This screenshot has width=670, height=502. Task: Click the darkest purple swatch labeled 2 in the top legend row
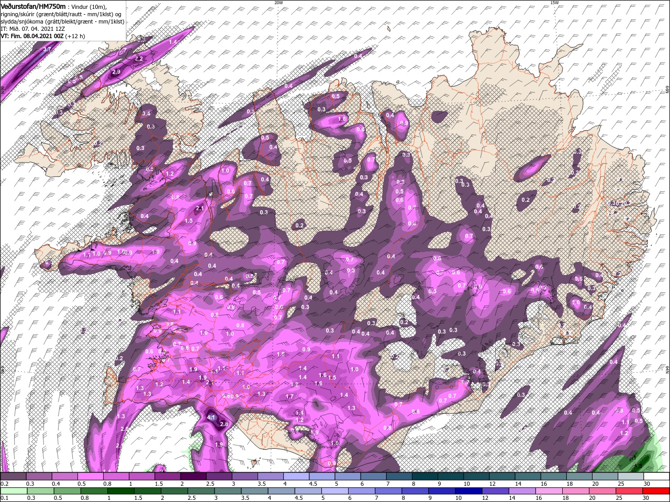click(x=192, y=476)
